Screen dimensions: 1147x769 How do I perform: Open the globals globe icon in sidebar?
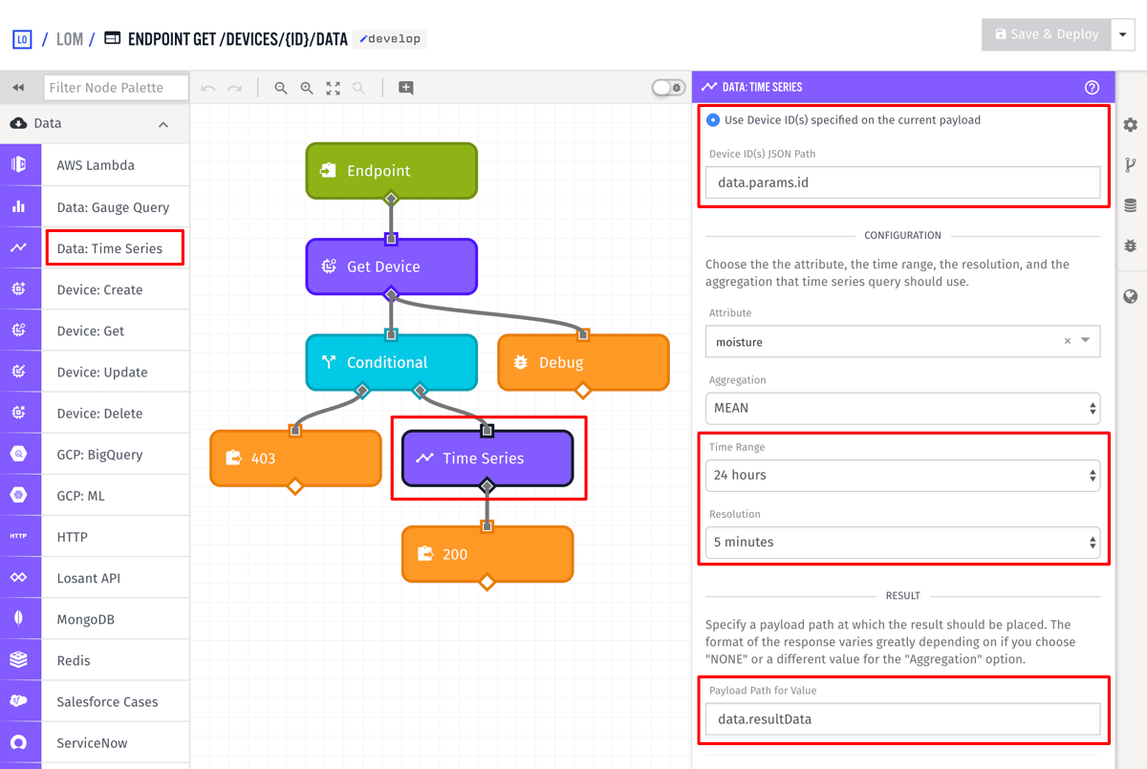1131,296
